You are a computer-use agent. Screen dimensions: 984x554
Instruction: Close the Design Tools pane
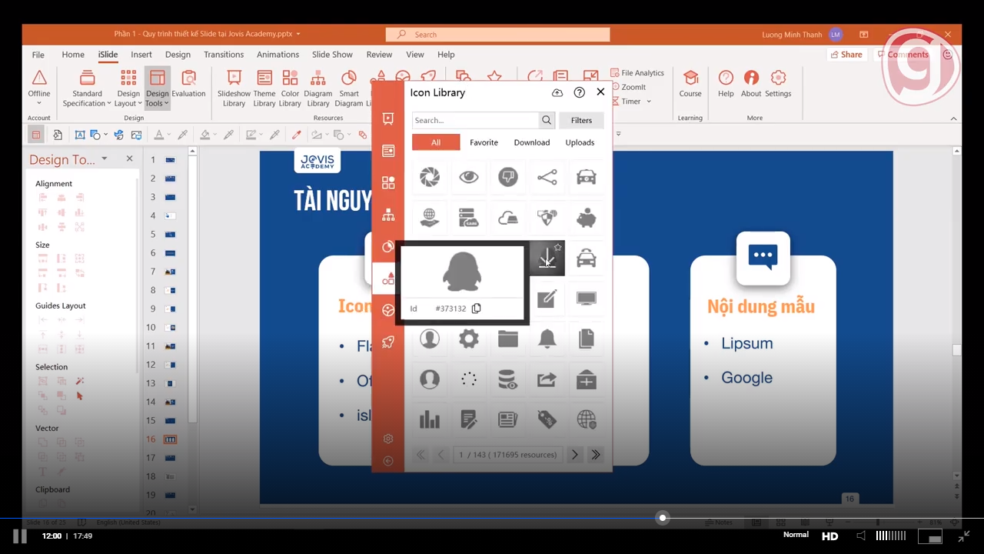129,159
